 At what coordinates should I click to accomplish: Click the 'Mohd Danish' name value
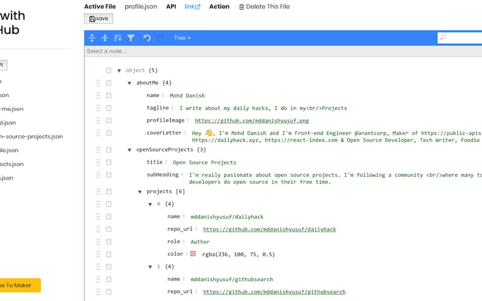pos(187,96)
